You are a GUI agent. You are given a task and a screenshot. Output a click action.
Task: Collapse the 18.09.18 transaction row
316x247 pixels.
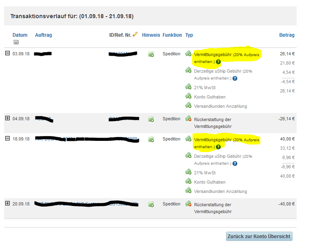7,138
